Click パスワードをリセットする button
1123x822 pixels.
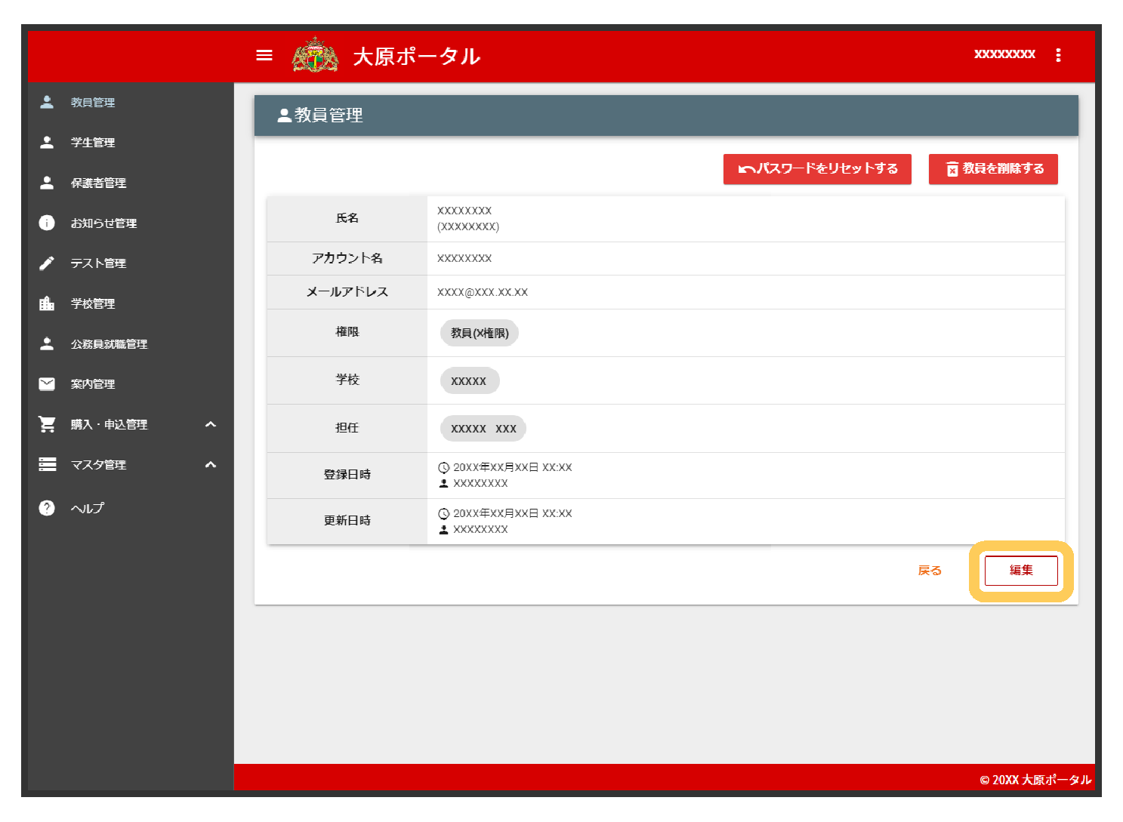817,169
